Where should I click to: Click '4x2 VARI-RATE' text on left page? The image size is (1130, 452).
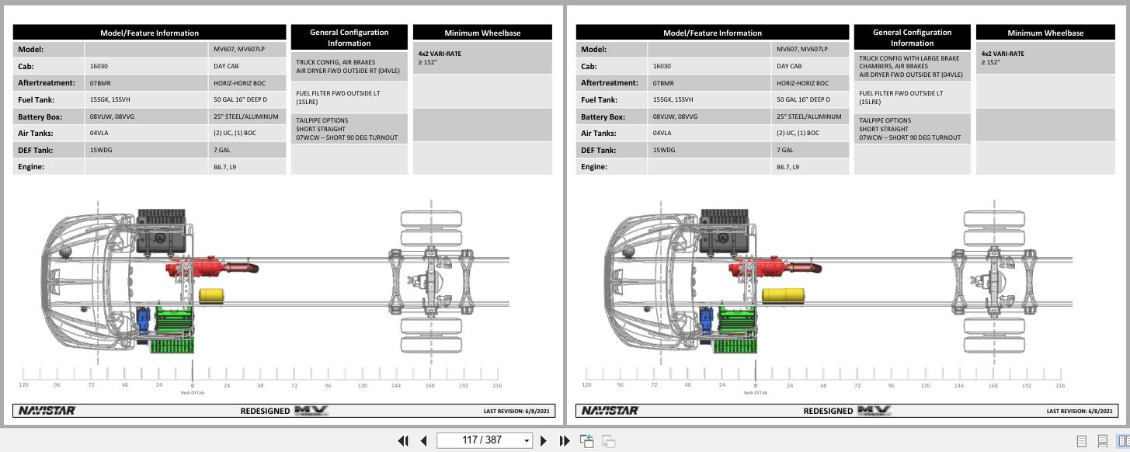439,54
